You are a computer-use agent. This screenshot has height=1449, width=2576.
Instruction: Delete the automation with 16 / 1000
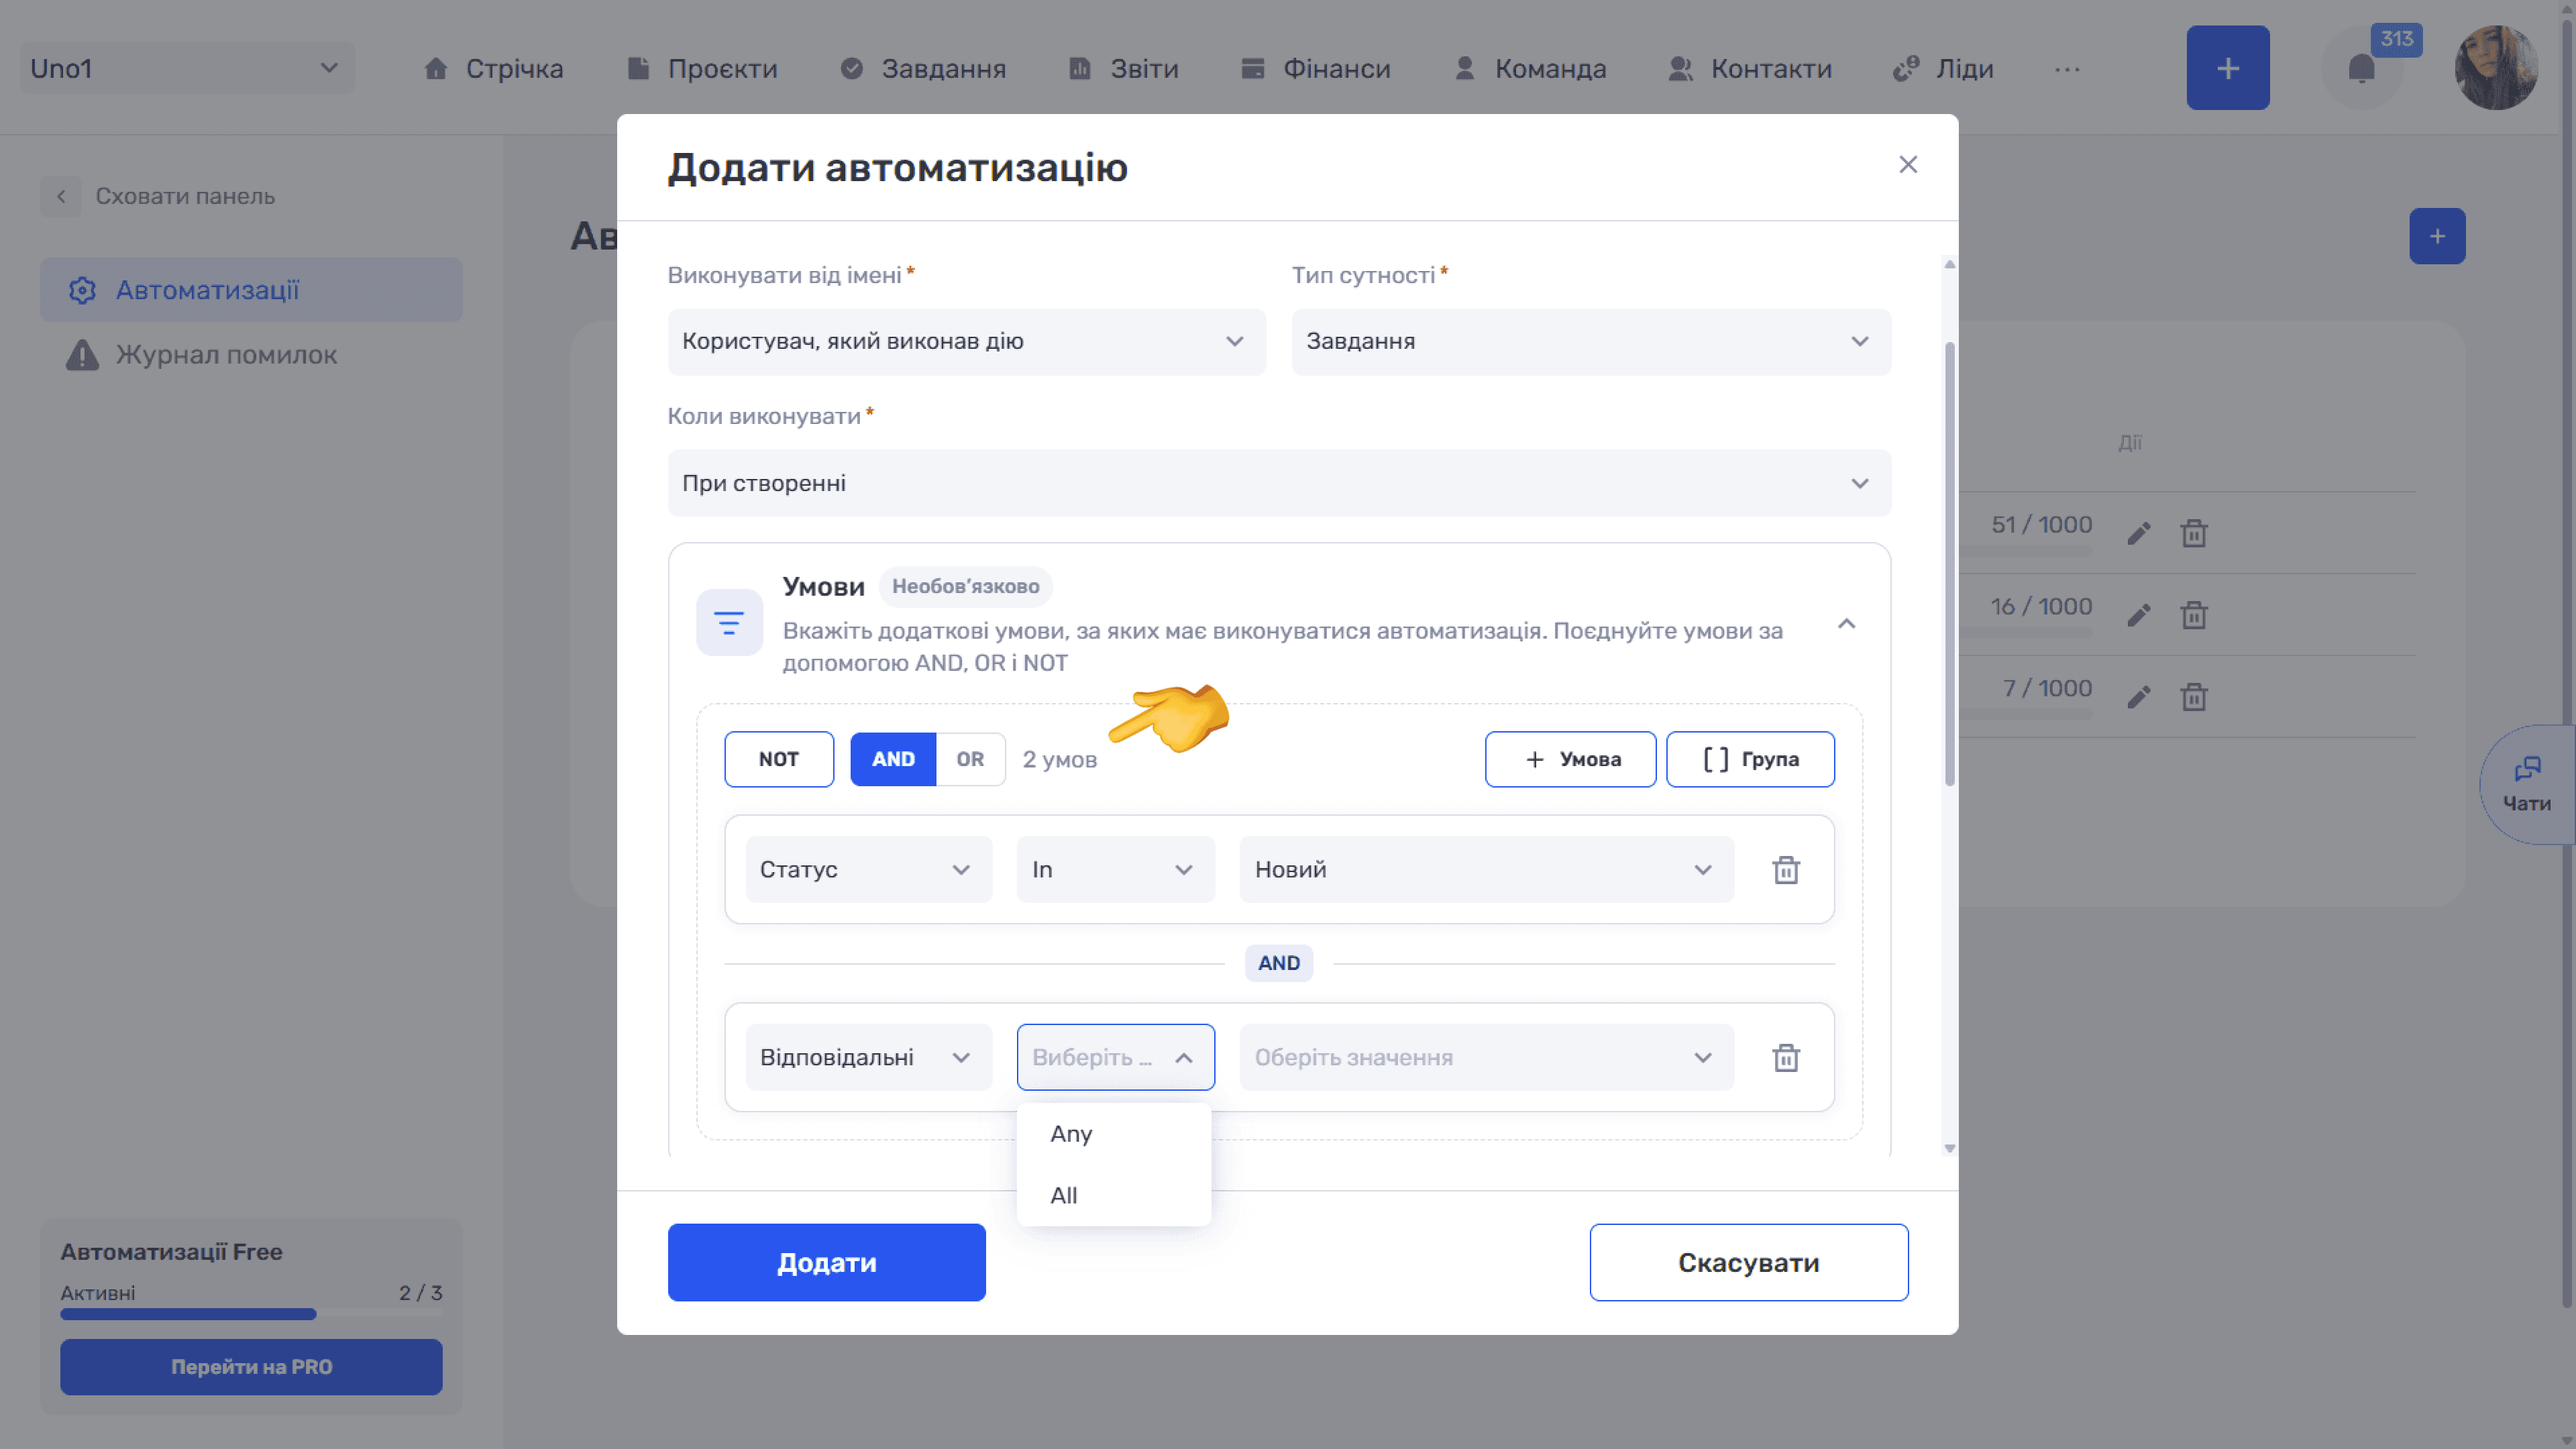point(2194,615)
